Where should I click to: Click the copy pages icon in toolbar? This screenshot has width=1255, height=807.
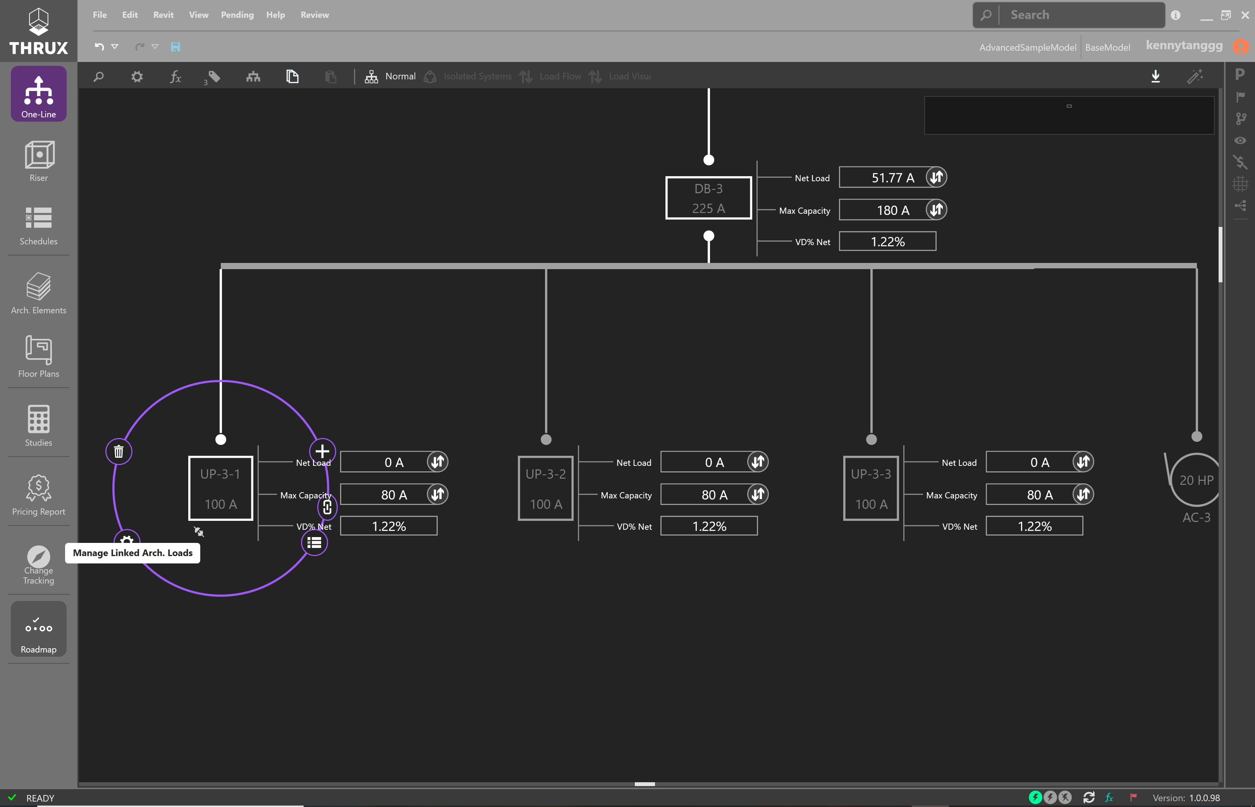click(x=292, y=77)
